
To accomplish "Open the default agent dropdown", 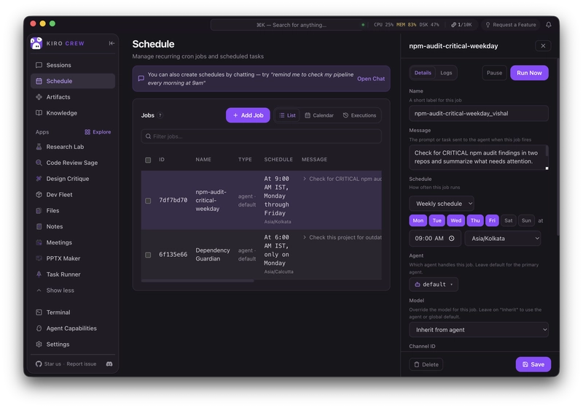I will coord(434,285).
